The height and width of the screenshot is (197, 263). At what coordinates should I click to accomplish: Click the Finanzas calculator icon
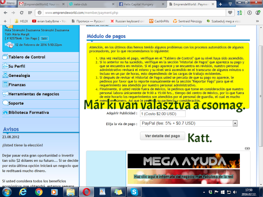5,84
